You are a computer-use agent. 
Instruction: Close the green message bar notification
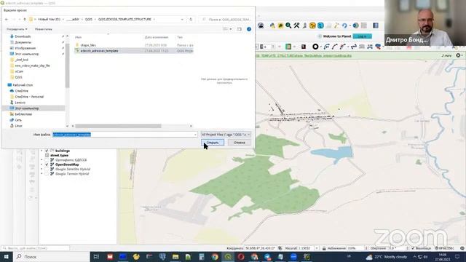pyautogui.click(x=458, y=55)
